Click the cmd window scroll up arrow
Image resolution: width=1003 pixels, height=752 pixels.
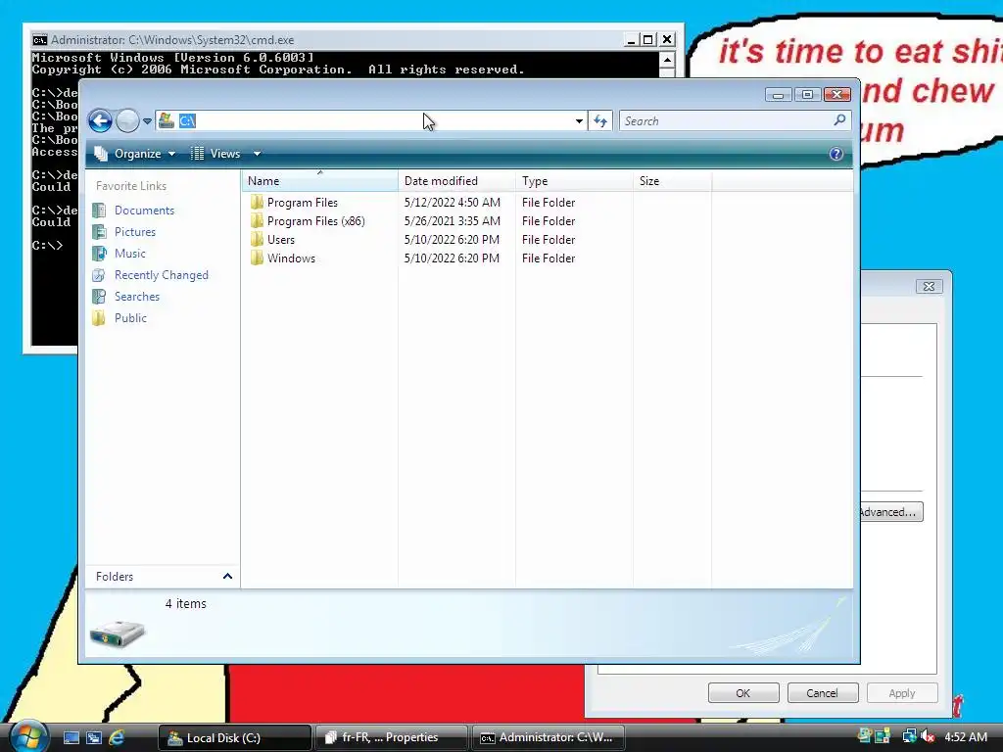(667, 60)
